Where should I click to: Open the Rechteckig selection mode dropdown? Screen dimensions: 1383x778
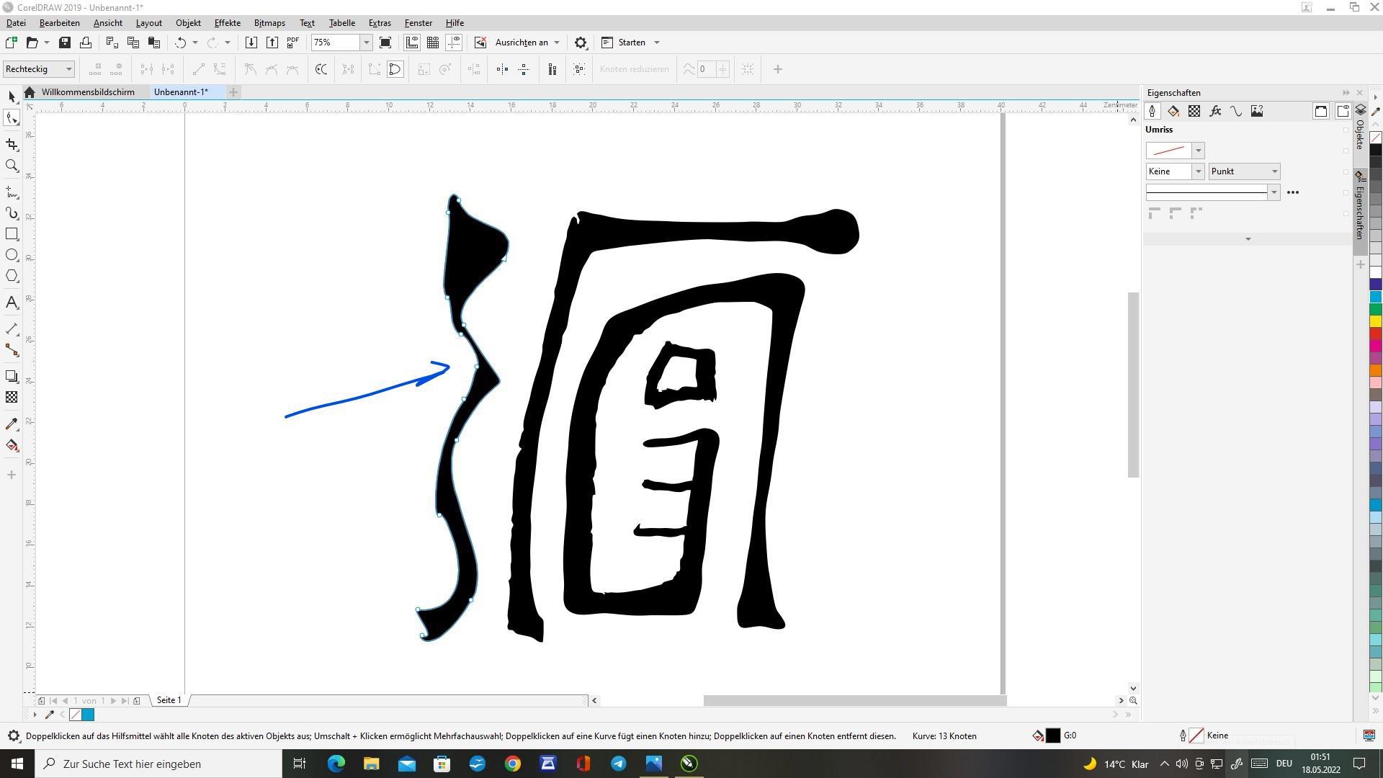(69, 69)
